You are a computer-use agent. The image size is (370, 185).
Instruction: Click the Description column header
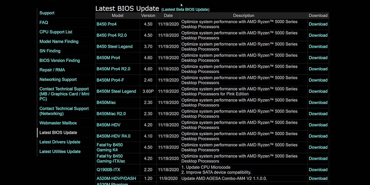(x=244, y=16)
